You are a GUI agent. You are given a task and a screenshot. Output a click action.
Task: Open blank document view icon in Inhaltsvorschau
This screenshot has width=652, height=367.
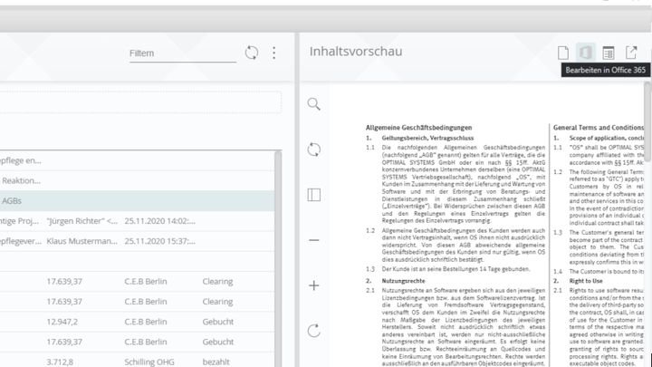tap(563, 53)
